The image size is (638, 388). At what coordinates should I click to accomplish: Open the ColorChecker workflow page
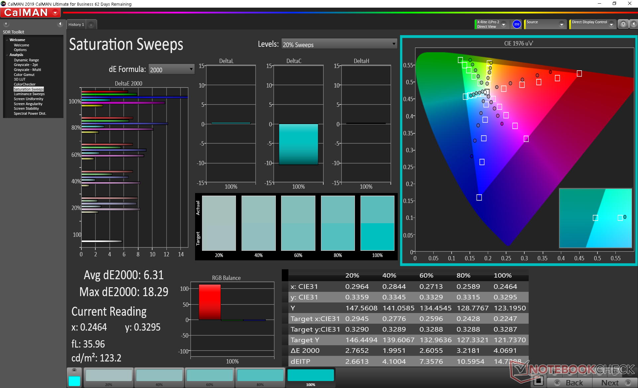[x=25, y=84]
